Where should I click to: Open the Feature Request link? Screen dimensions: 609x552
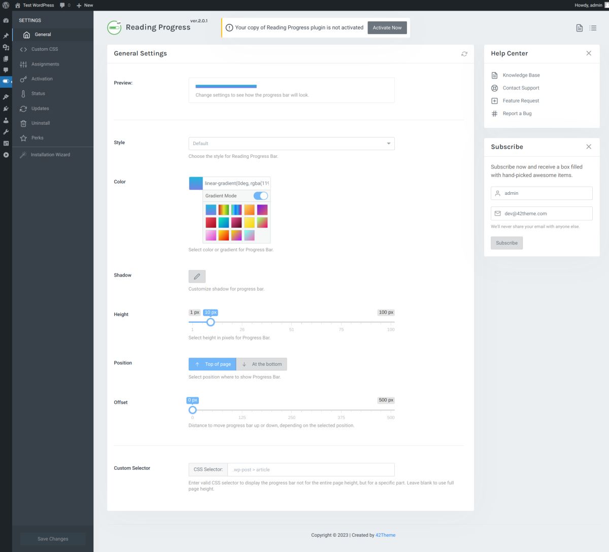tap(521, 100)
